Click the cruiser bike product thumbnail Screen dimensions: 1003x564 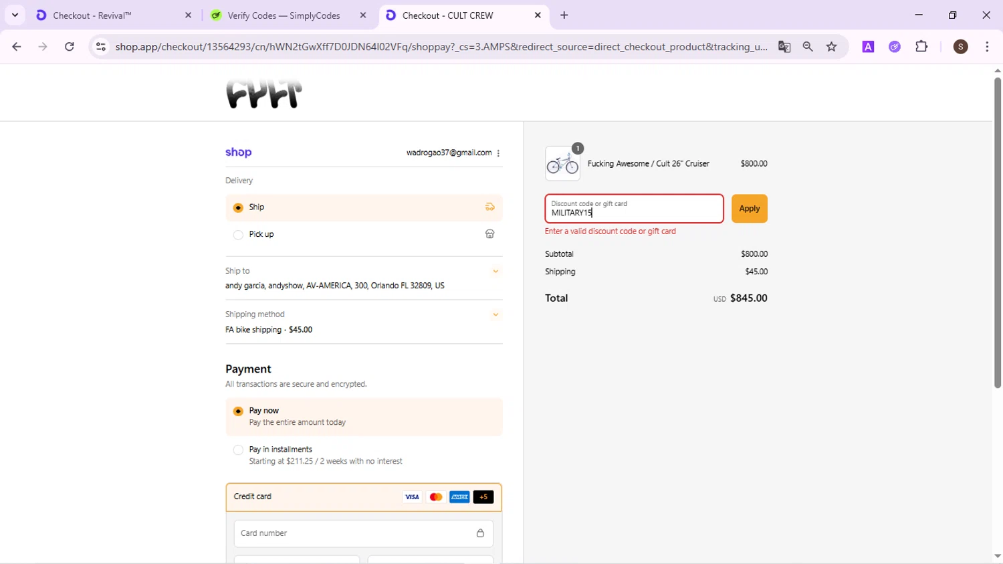coord(562,164)
